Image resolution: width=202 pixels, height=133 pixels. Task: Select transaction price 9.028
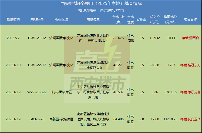[x=155, y=65]
